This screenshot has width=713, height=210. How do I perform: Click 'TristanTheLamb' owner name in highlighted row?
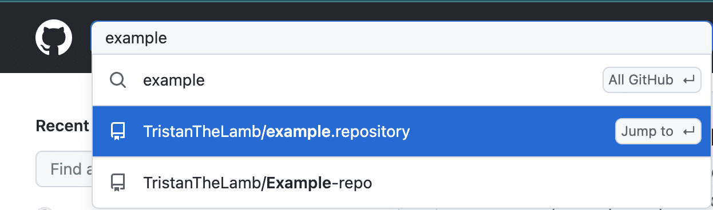[203, 132]
